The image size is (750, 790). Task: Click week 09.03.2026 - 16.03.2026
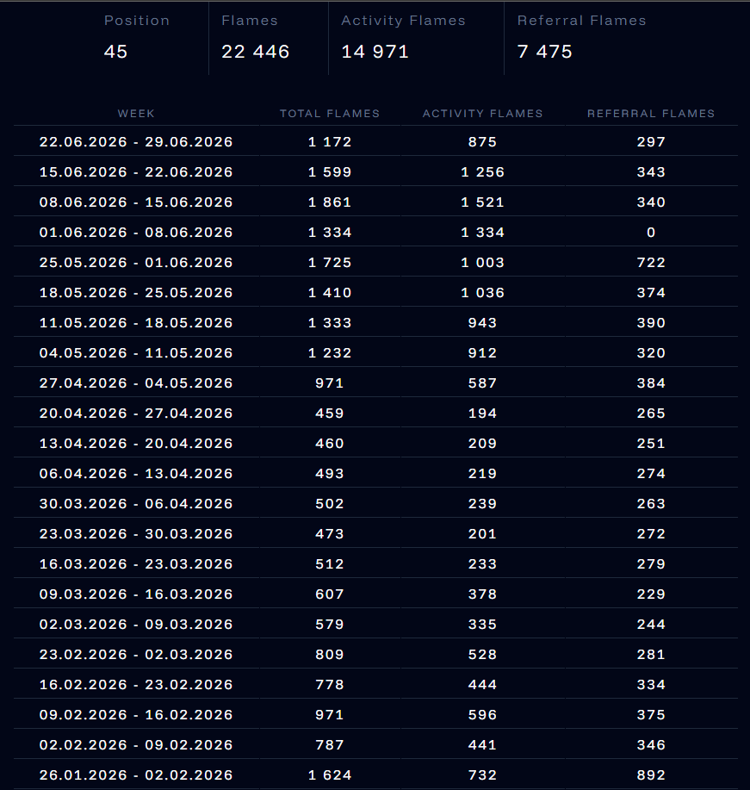pos(136,594)
